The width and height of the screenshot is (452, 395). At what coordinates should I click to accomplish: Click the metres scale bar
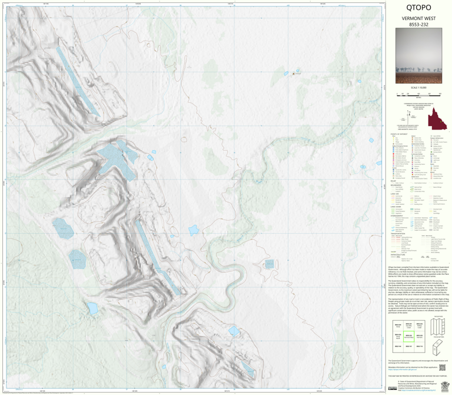pos(418,95)
